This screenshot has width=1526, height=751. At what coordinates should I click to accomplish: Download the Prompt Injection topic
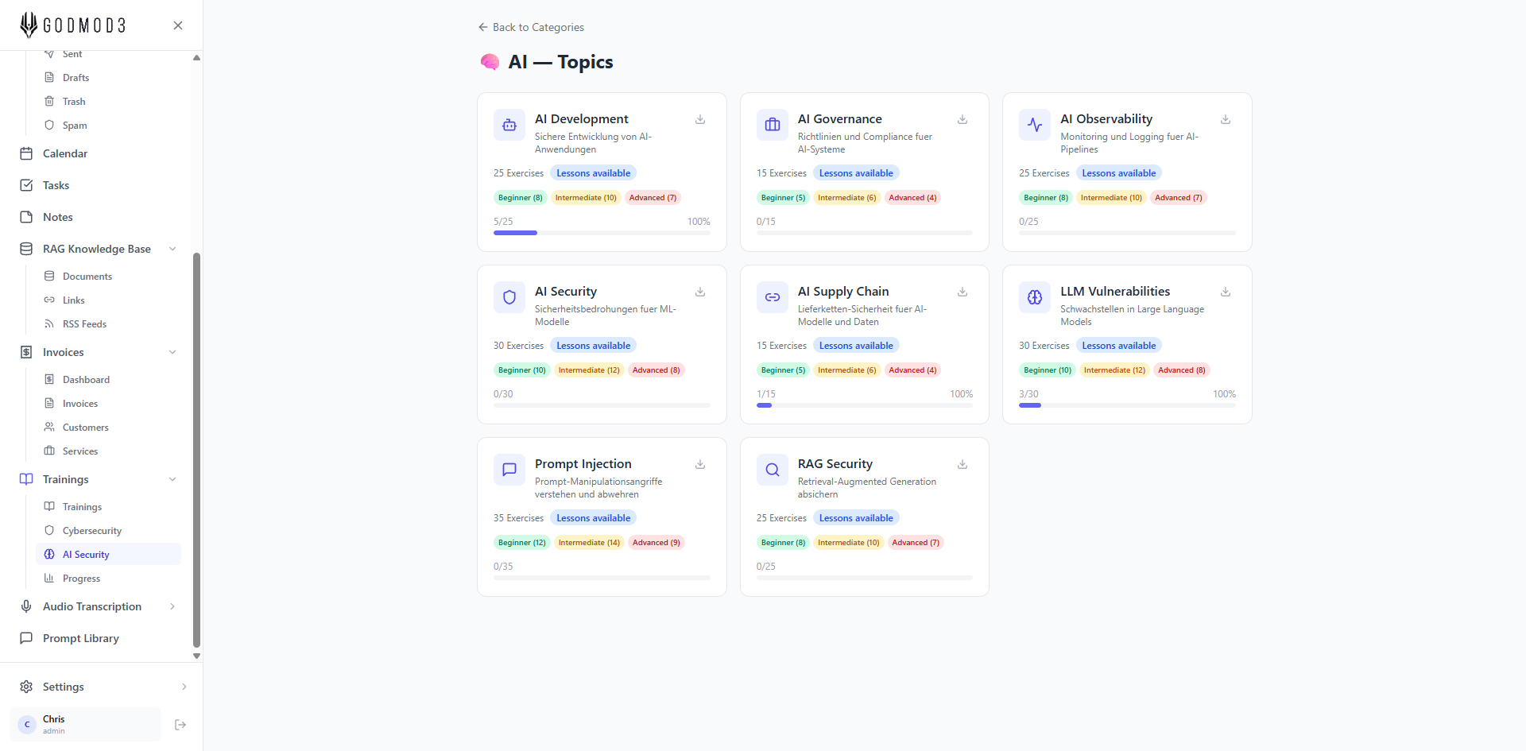click(700, 464)
